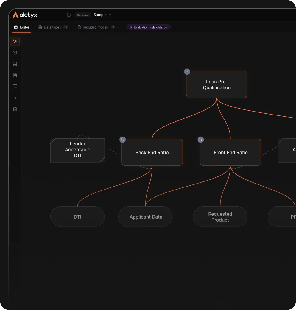This screenshot has width=296, height=310.
Task: Click the aletyx logo
Action: 25,15
